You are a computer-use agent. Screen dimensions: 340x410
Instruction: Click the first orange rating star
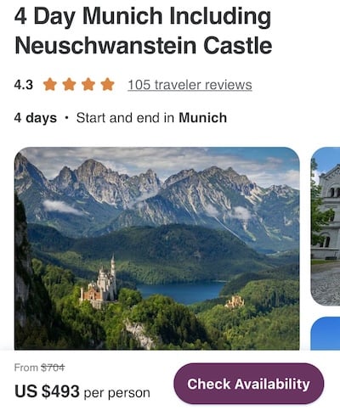50,85
